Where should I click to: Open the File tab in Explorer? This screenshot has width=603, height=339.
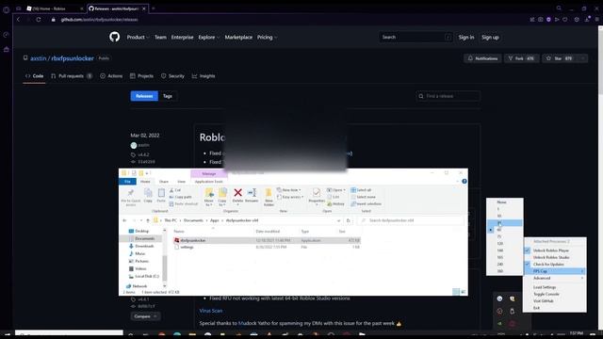click(127, 182)
